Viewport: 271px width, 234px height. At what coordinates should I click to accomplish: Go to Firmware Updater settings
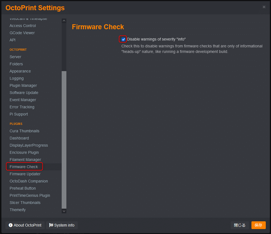tap(25, 174)
